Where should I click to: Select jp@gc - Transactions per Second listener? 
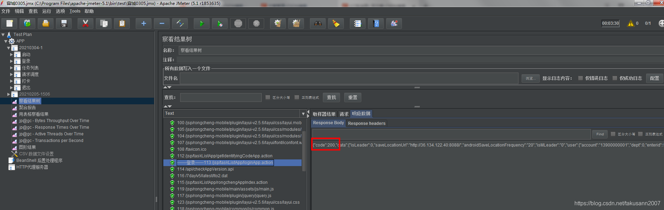coord(51,141)
